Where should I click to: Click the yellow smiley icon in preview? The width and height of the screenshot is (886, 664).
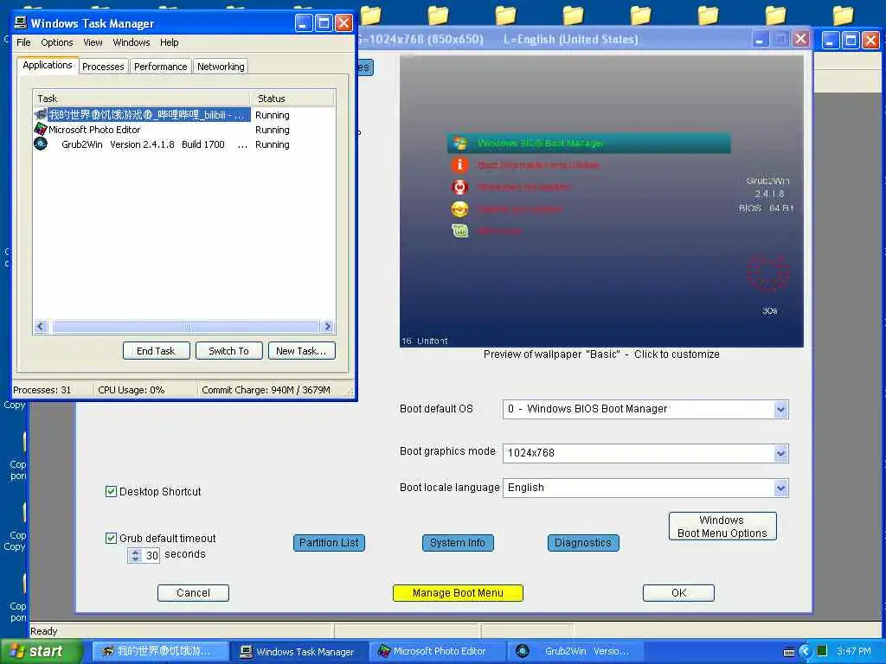coord(460,209)
